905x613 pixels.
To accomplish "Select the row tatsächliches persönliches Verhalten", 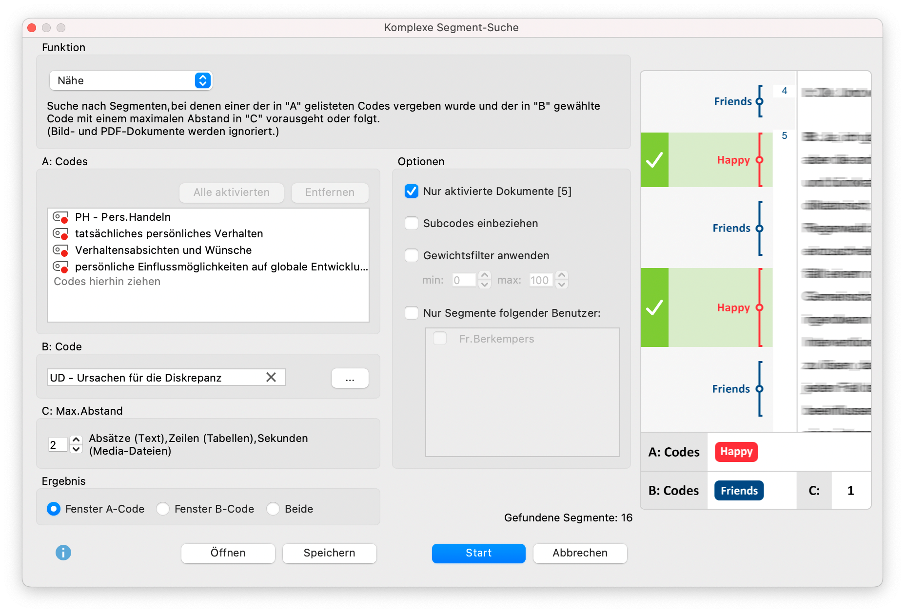I will tap(208, 234).
